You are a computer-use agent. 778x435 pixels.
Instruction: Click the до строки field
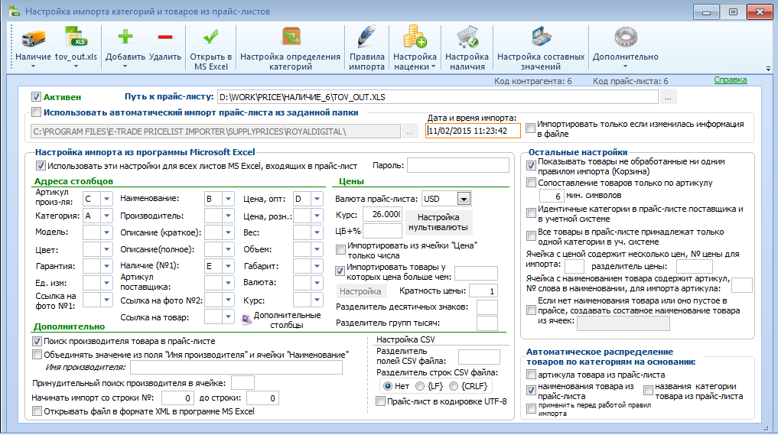pyautogui.click(x=263, y=398)
